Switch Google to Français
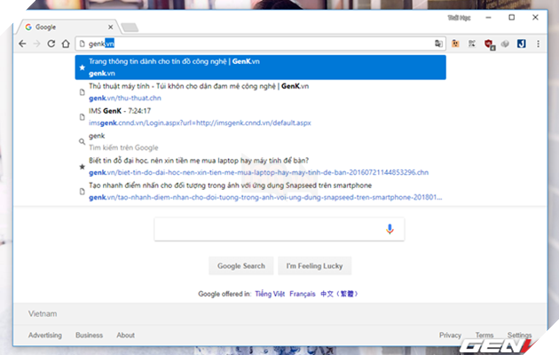The width and height of the screenshot is (559, 355). coord(303,294)
